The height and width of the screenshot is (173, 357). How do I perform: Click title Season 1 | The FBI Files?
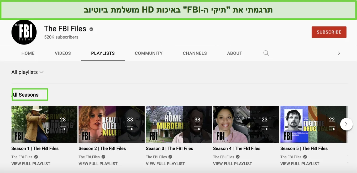tap(35, 148)
